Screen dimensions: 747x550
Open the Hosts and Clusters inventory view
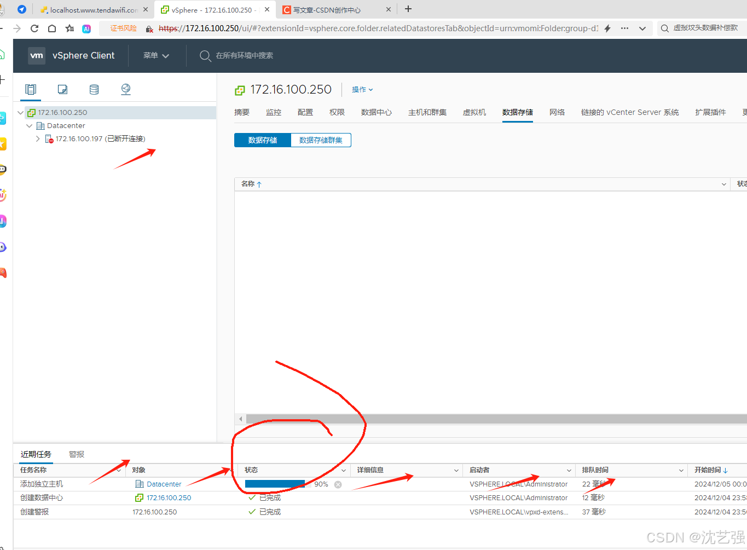[31, 89]
